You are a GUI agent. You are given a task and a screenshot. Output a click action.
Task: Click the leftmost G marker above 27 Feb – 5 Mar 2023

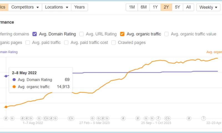click(92, 118)
